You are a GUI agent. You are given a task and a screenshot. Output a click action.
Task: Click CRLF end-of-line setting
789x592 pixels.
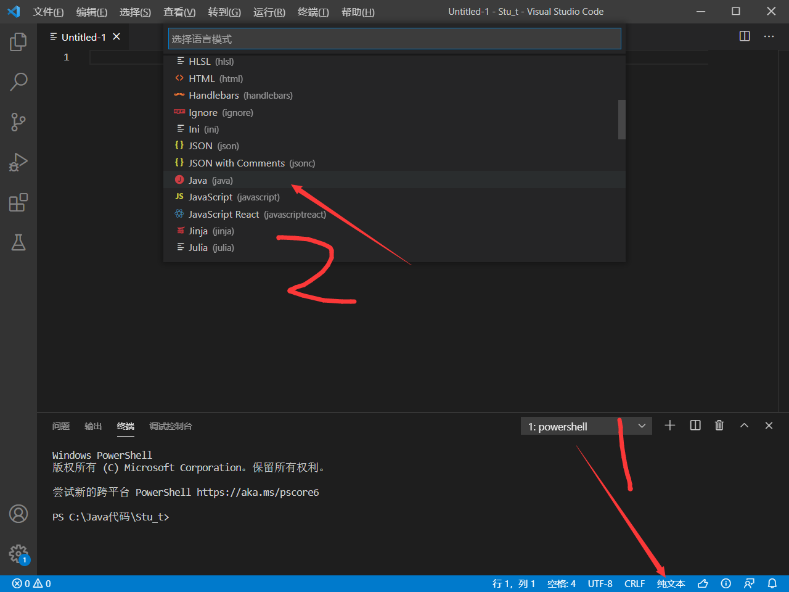click(x=634, y=583)
